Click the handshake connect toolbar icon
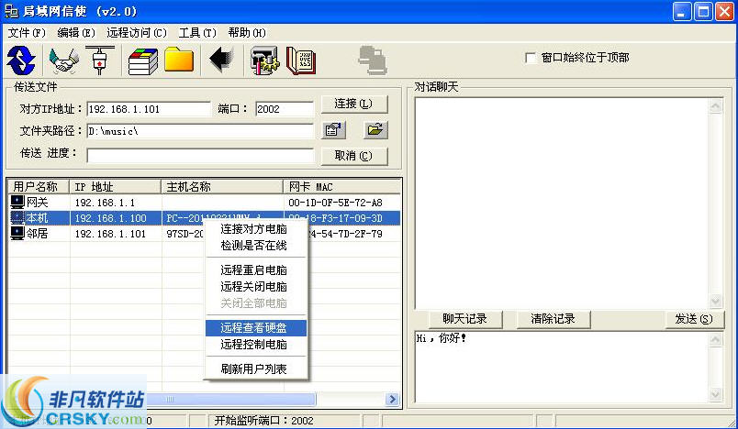 click(x=64, y=60)
